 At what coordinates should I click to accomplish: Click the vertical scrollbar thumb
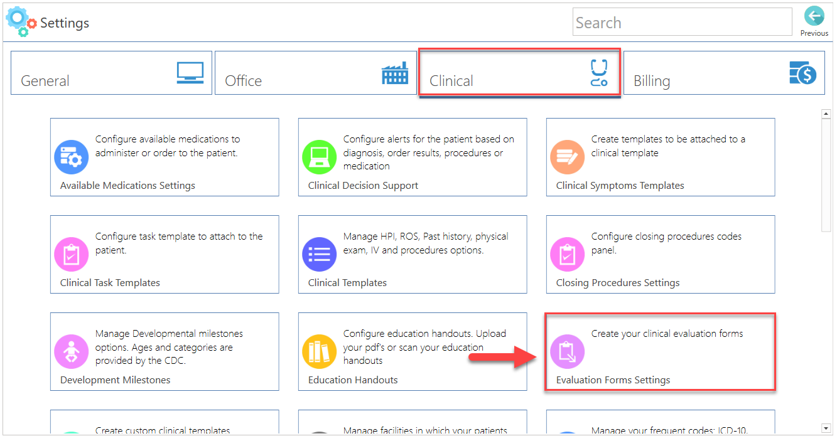pyautogui.click(x=827, y=176)
